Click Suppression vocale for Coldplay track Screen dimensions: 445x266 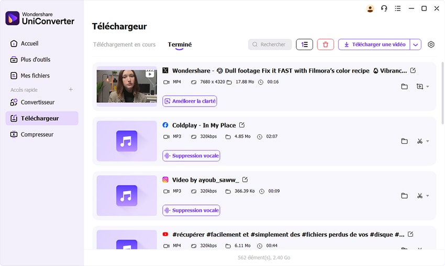191,156
